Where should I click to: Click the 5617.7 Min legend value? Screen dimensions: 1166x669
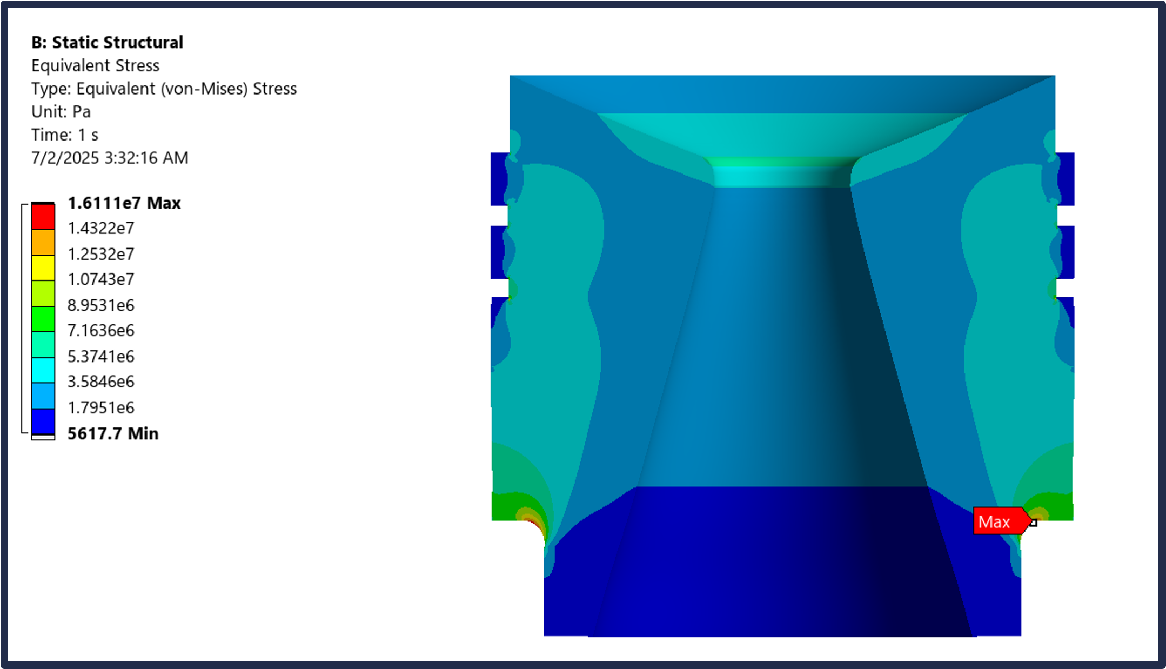click(113, 433)
